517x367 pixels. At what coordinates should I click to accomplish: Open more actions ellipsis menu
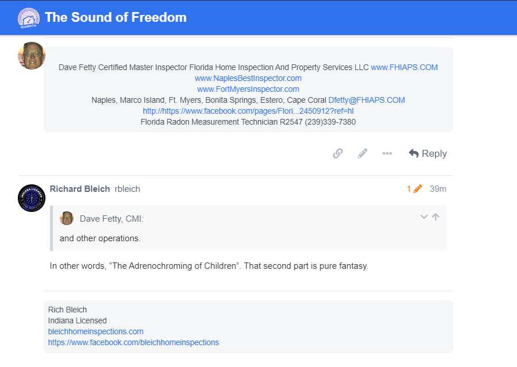[x=387, y=153]
